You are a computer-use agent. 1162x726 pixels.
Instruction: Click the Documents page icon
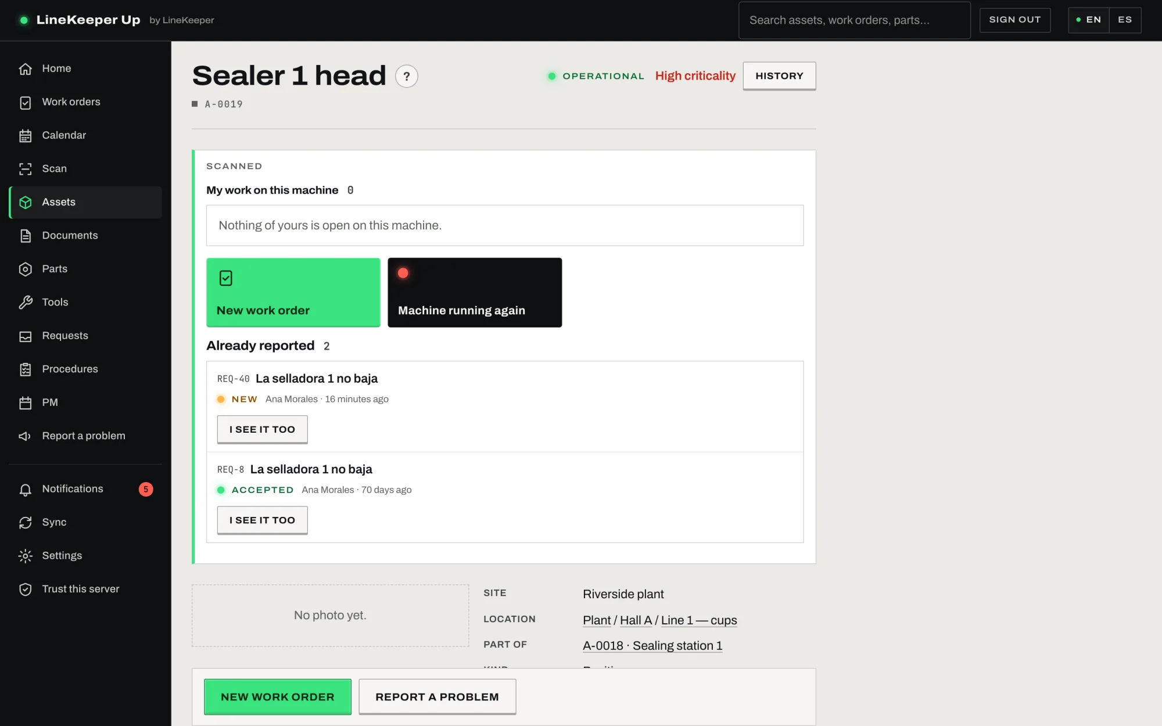(25, 236)
